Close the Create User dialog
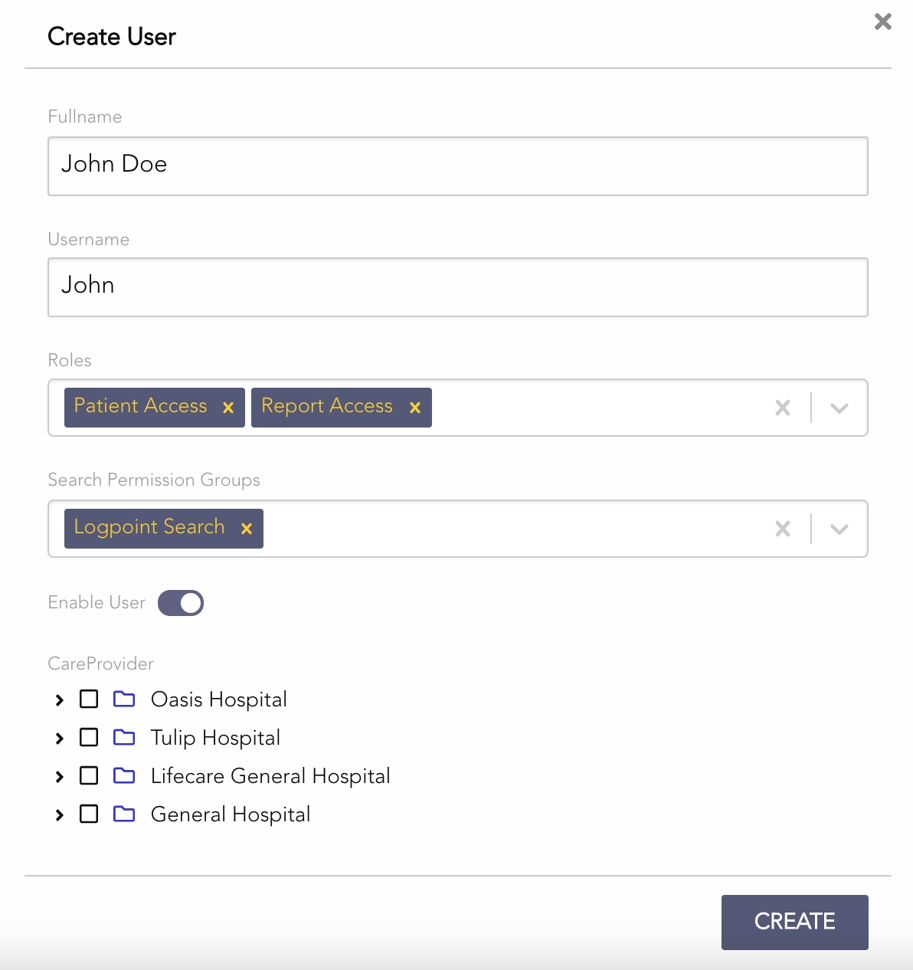 tap(882, 21)
